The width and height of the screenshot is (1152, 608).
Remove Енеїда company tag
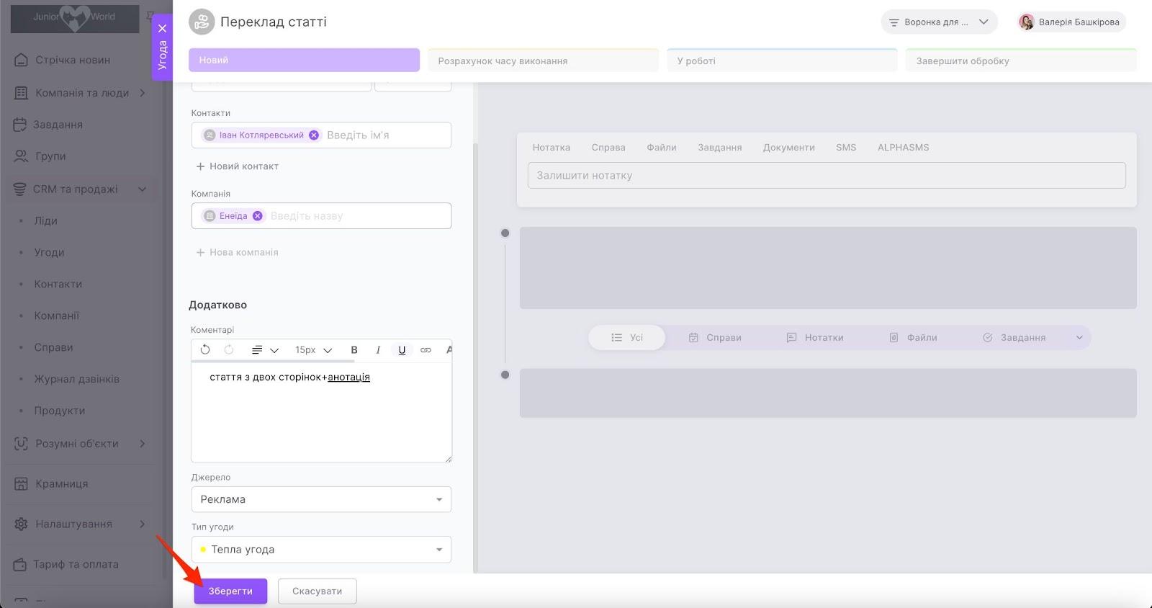pyautogui.click(x=257, y=216)
